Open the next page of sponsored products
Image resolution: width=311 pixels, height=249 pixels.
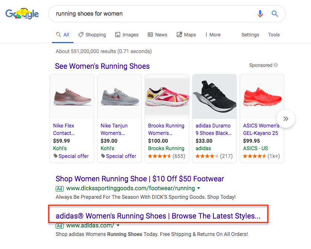tap(285, 119)
